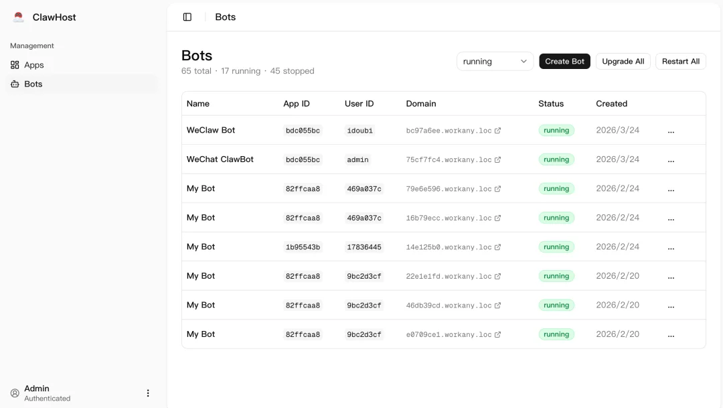Image resolution: width=723 pixels, height=408 pixels.
Task: Open 22e1e1fd.workany.loc via its external link icon
Action: click(497, 275)
